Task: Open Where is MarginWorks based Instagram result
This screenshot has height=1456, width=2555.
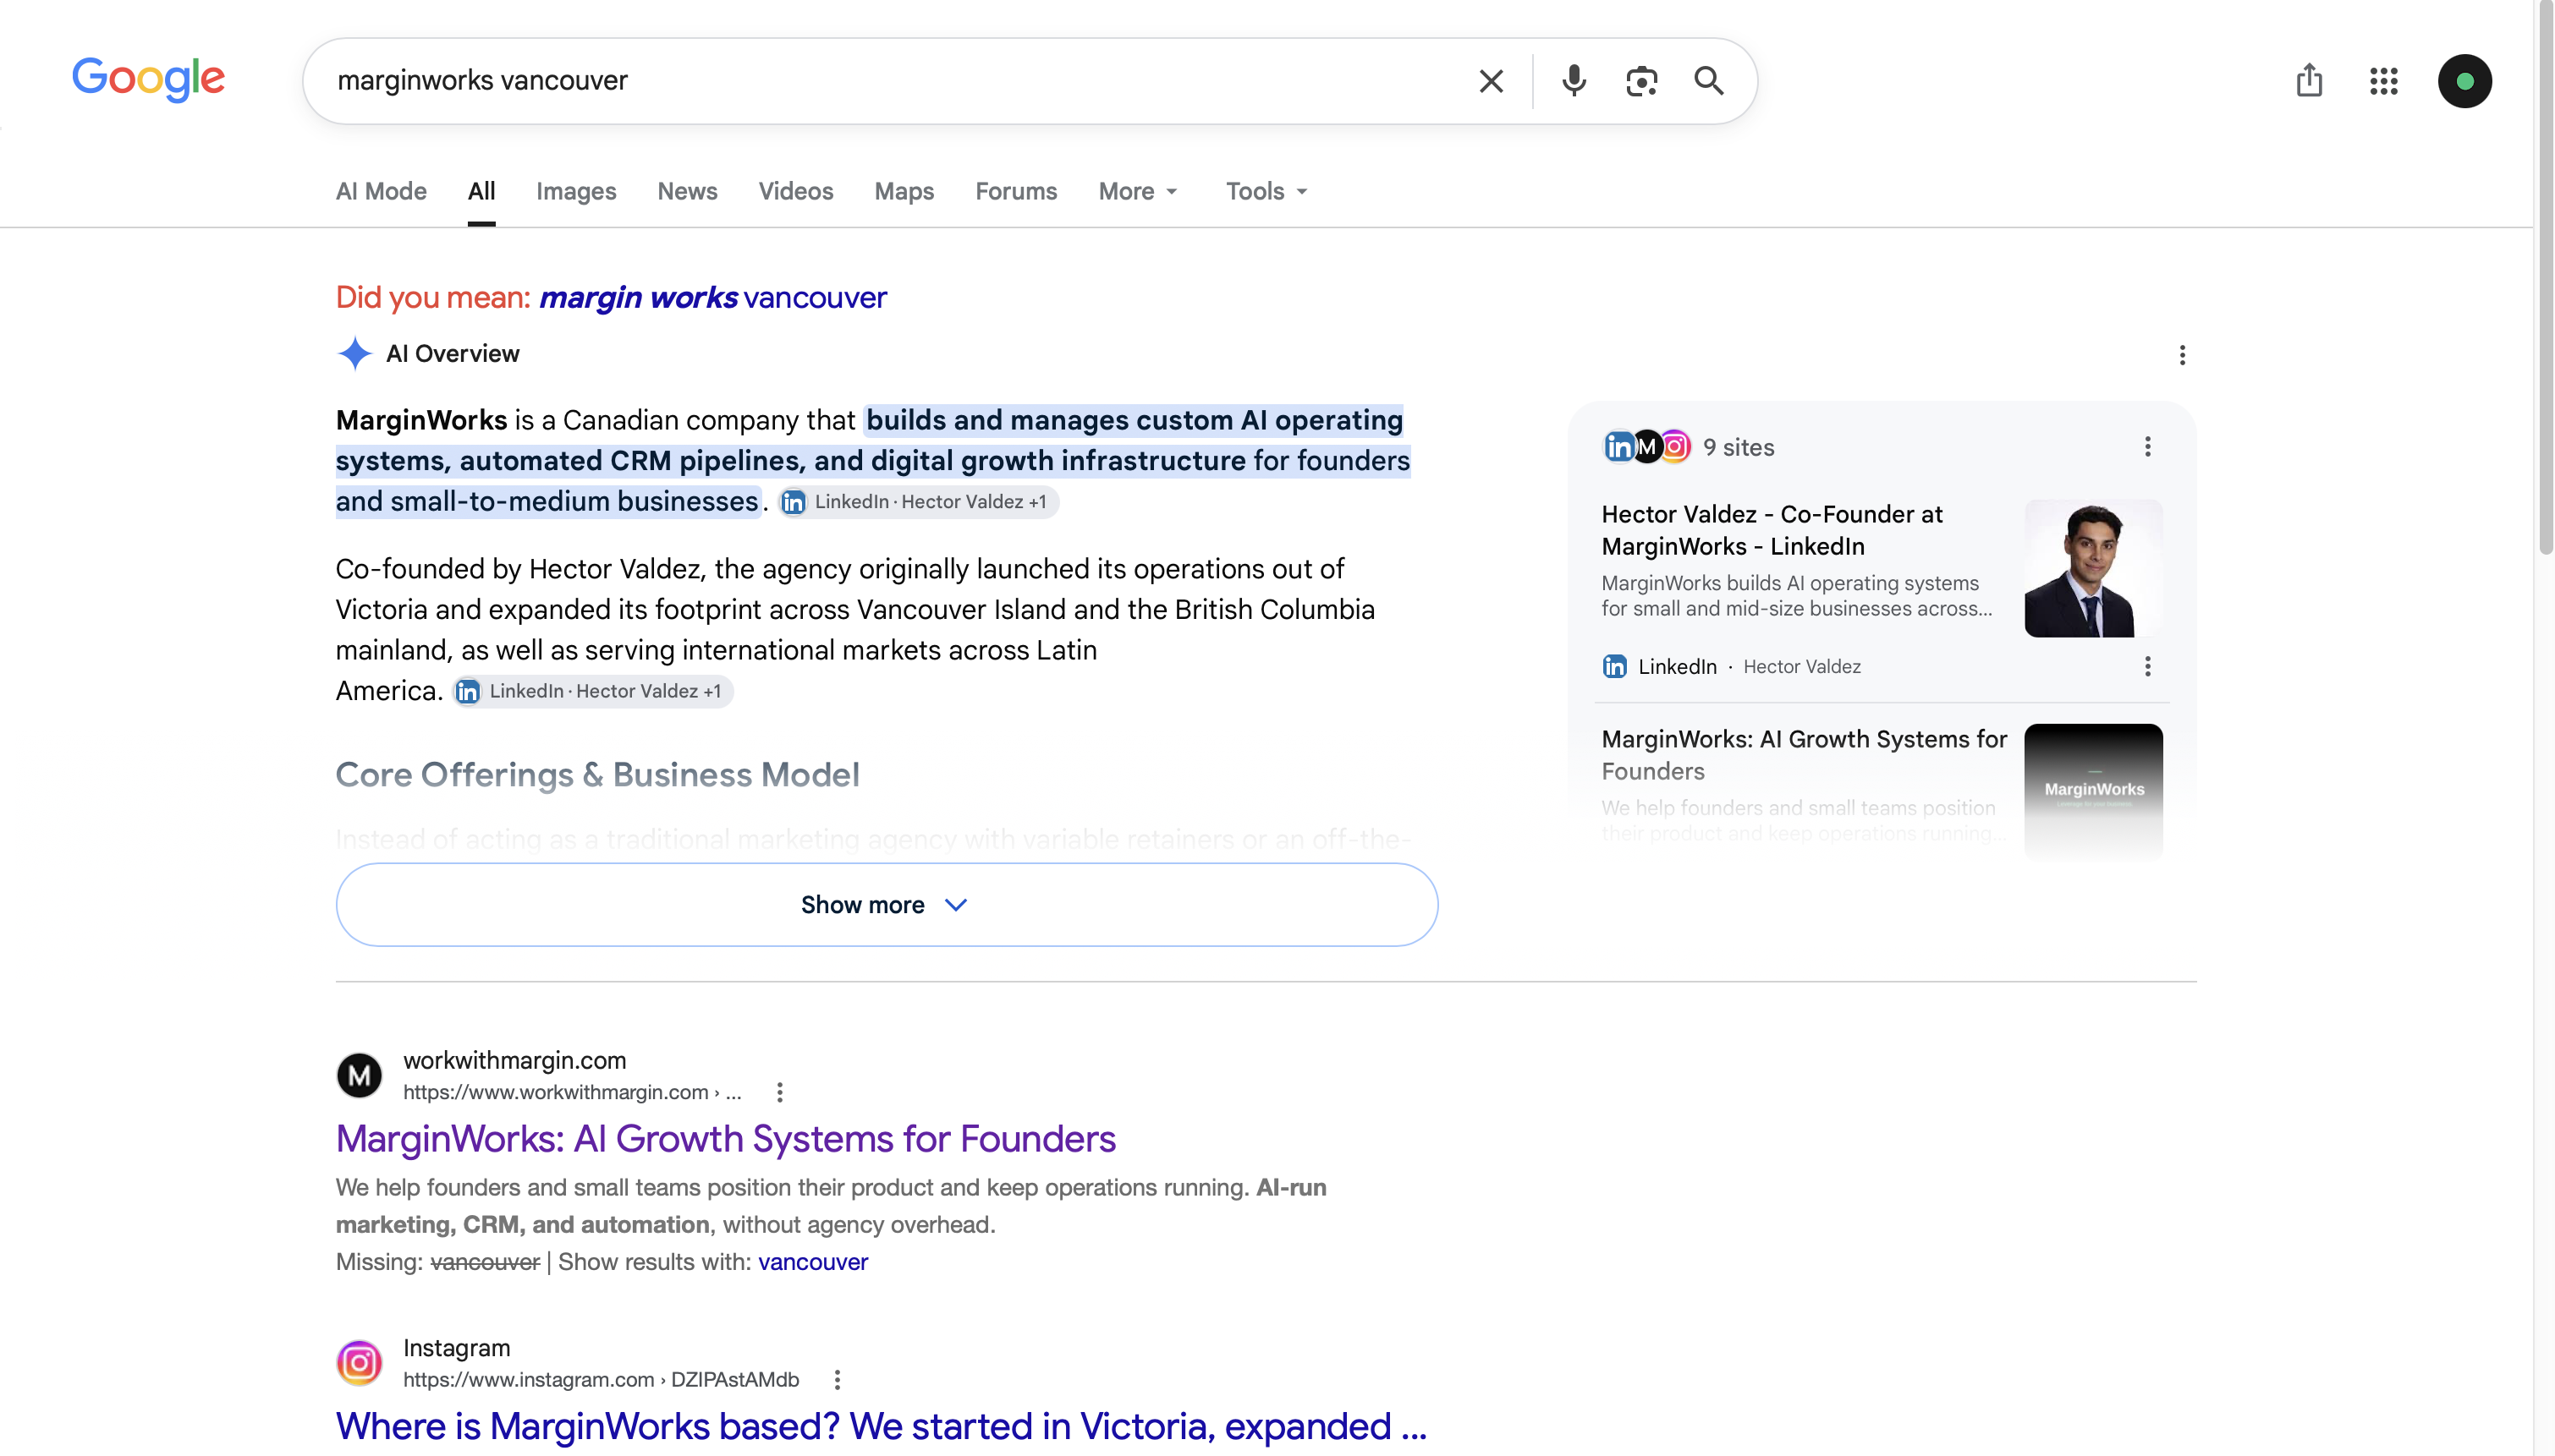Action: [x=881, y=1426]
